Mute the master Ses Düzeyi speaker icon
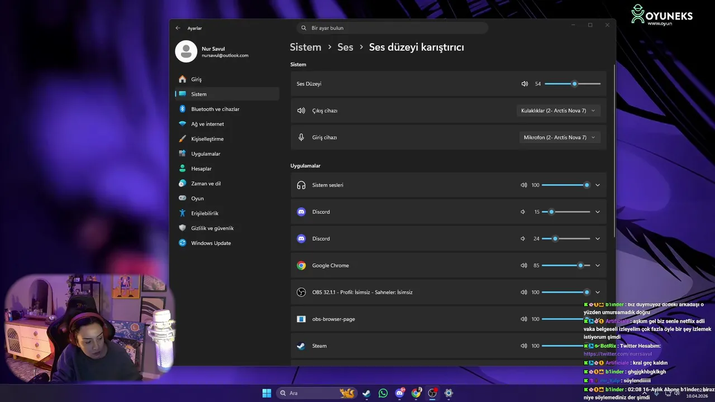The width and height of the screenshot is (715, 402). pyautogui.click(x=525, y=84)
